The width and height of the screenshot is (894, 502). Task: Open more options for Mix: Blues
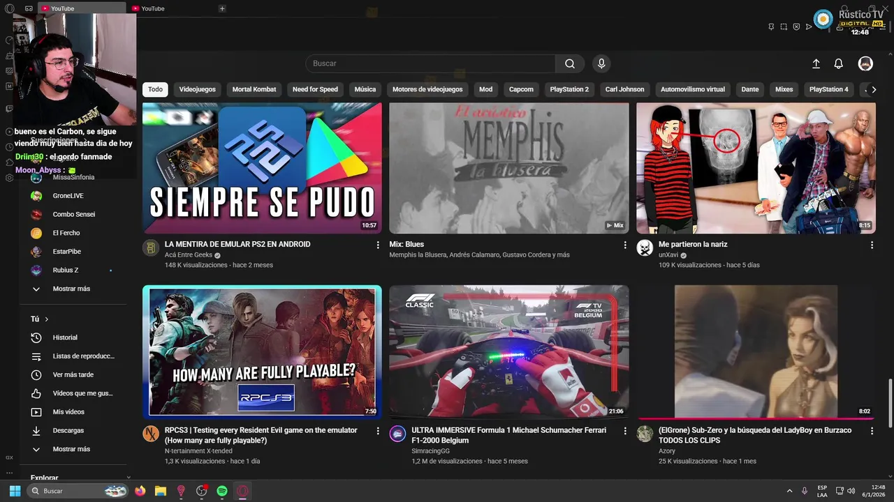(x=625, y=245)
